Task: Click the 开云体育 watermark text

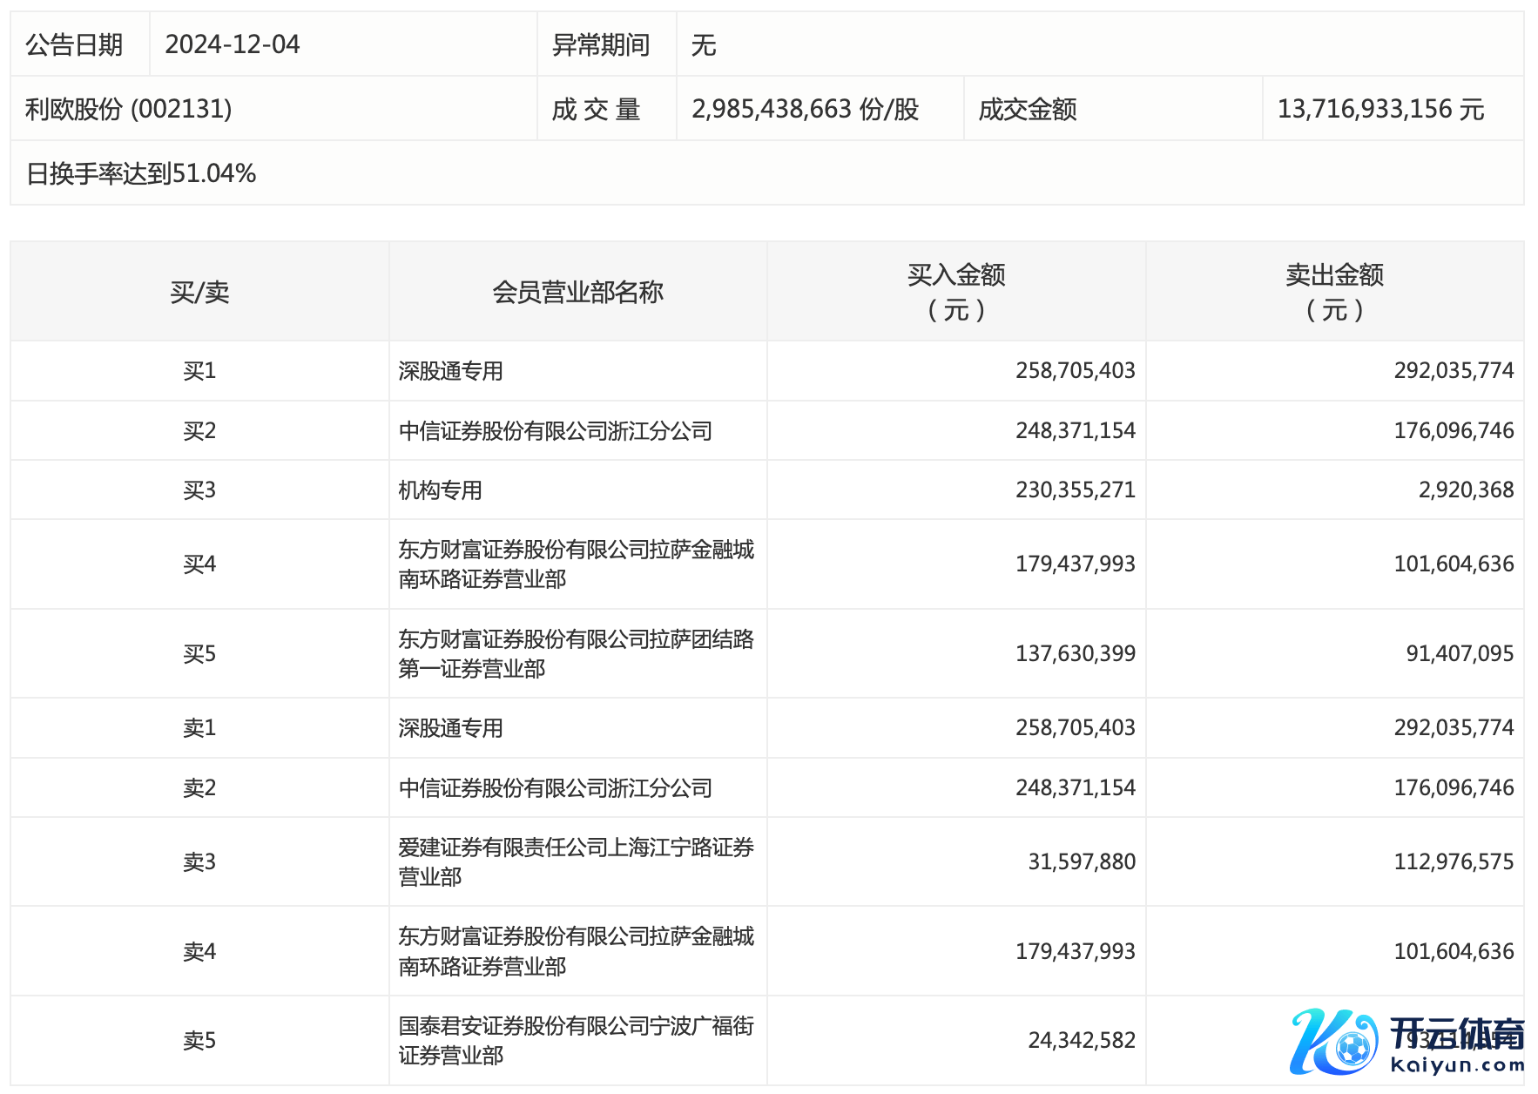Action: tap(1456, 1034)
